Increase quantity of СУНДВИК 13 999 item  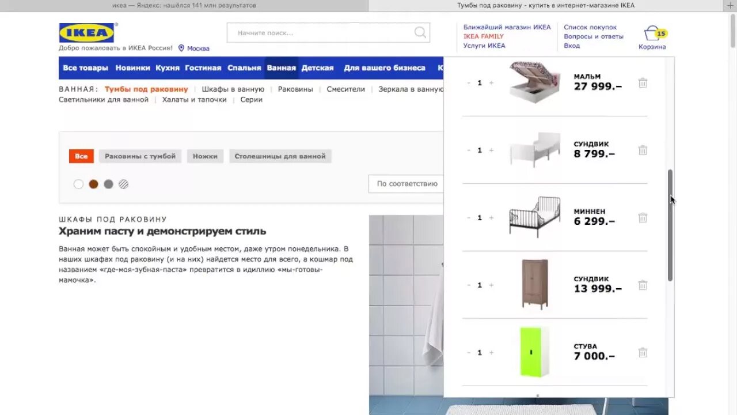(491, 285)
